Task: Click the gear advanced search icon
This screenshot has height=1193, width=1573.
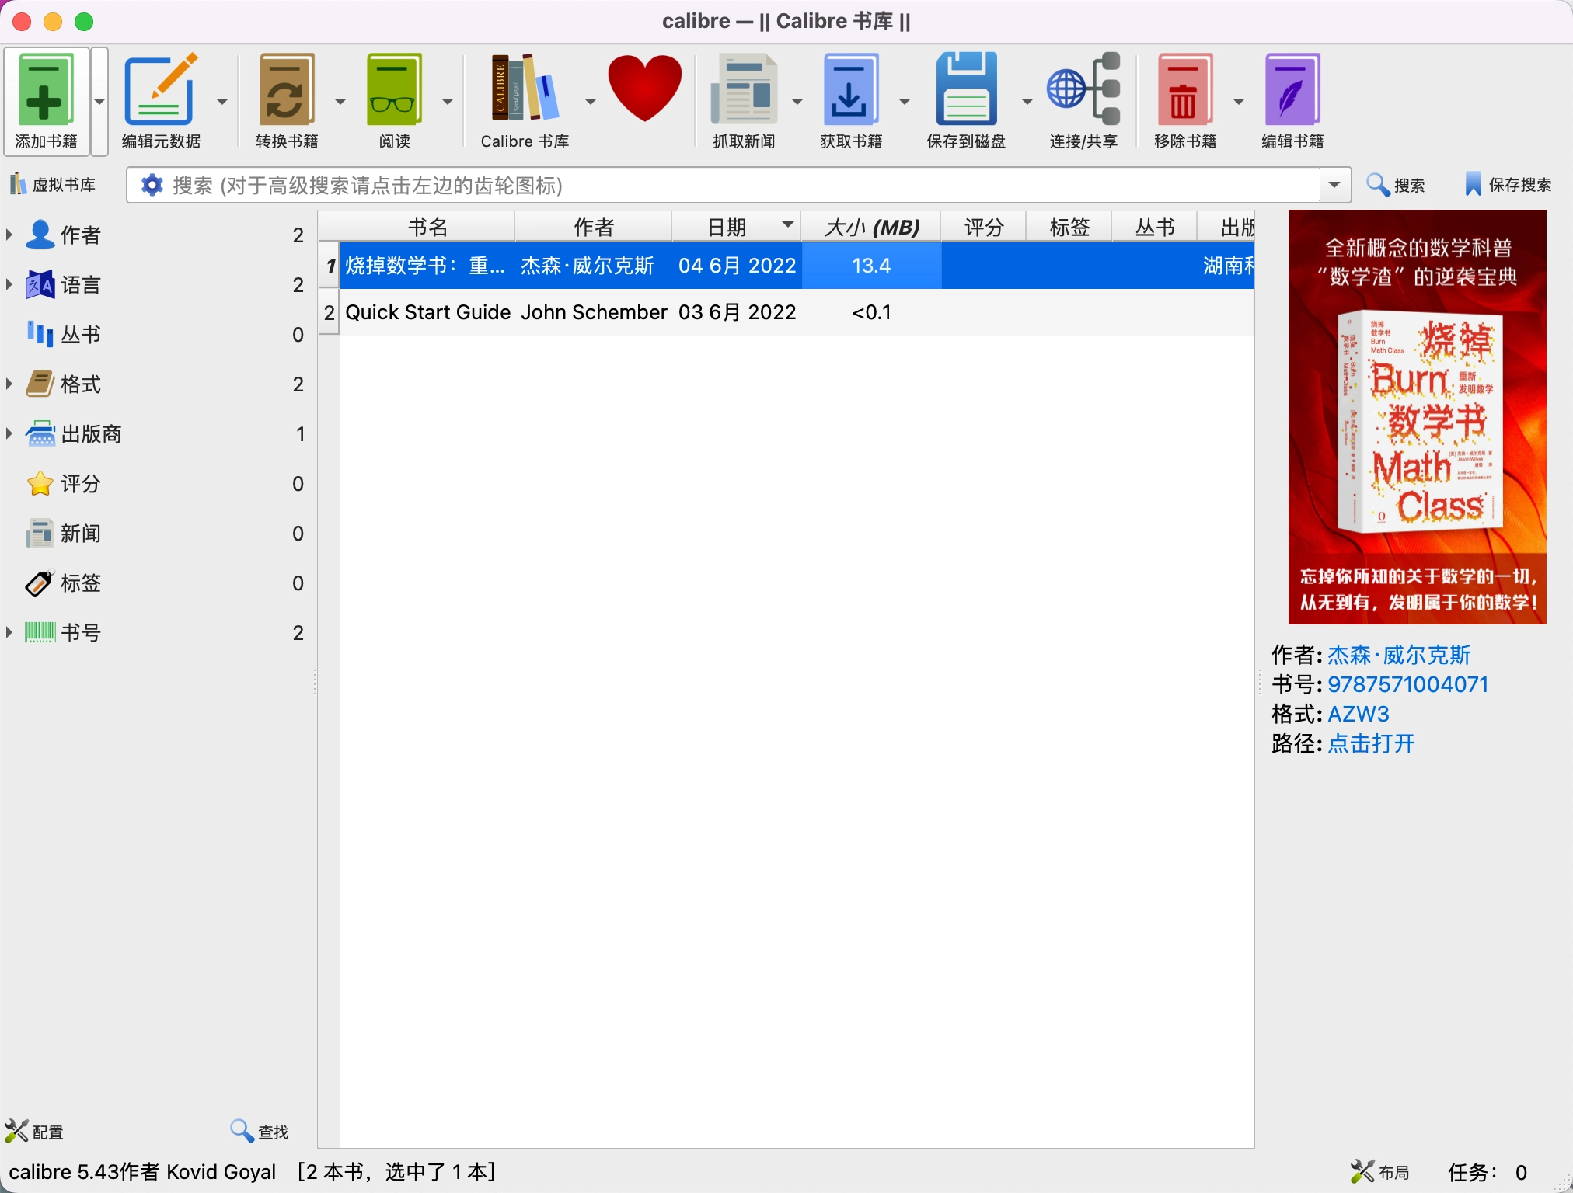Action: pyautogui.click(x=152, y=185)
